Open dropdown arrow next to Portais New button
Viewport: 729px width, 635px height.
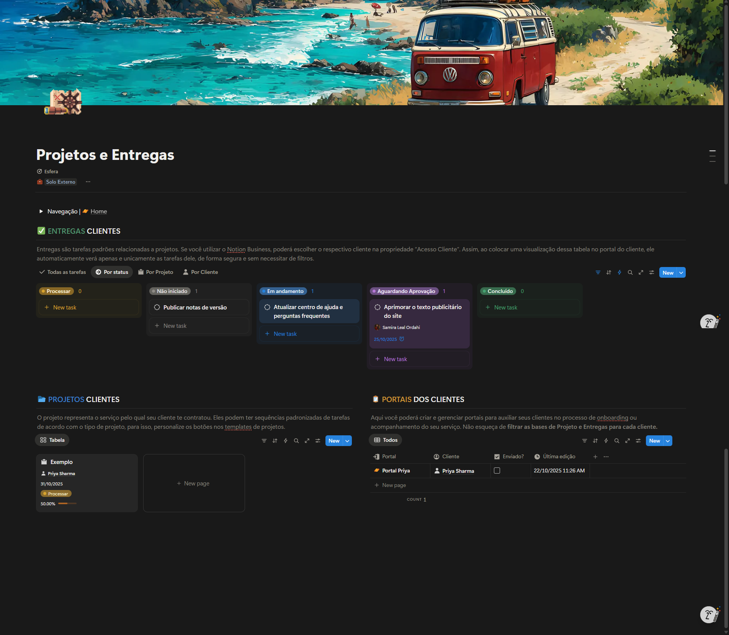(667, 441)
